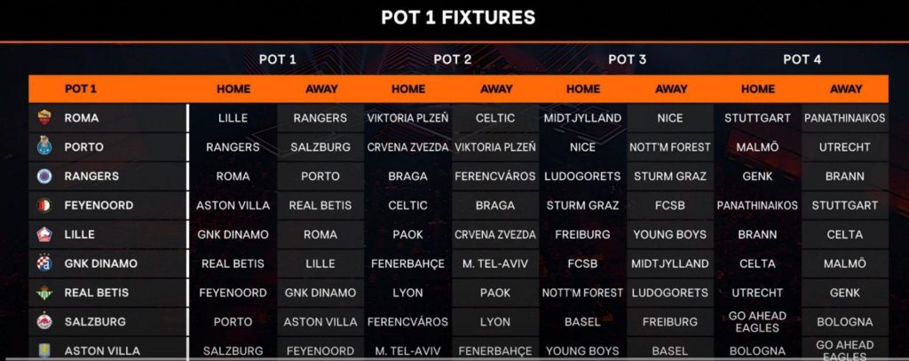This screenshot has height=361, width=909.
Task: Click the Aston Villa club crest
Action: 45,350
